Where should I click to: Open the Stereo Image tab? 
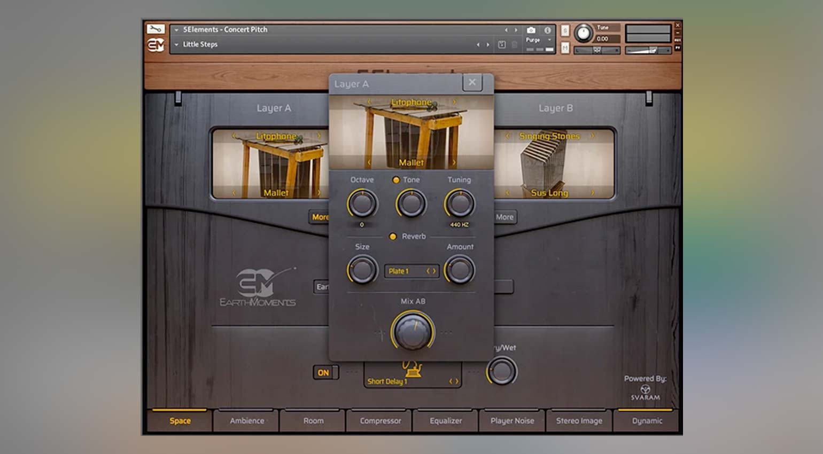click(x=579, y=421)
